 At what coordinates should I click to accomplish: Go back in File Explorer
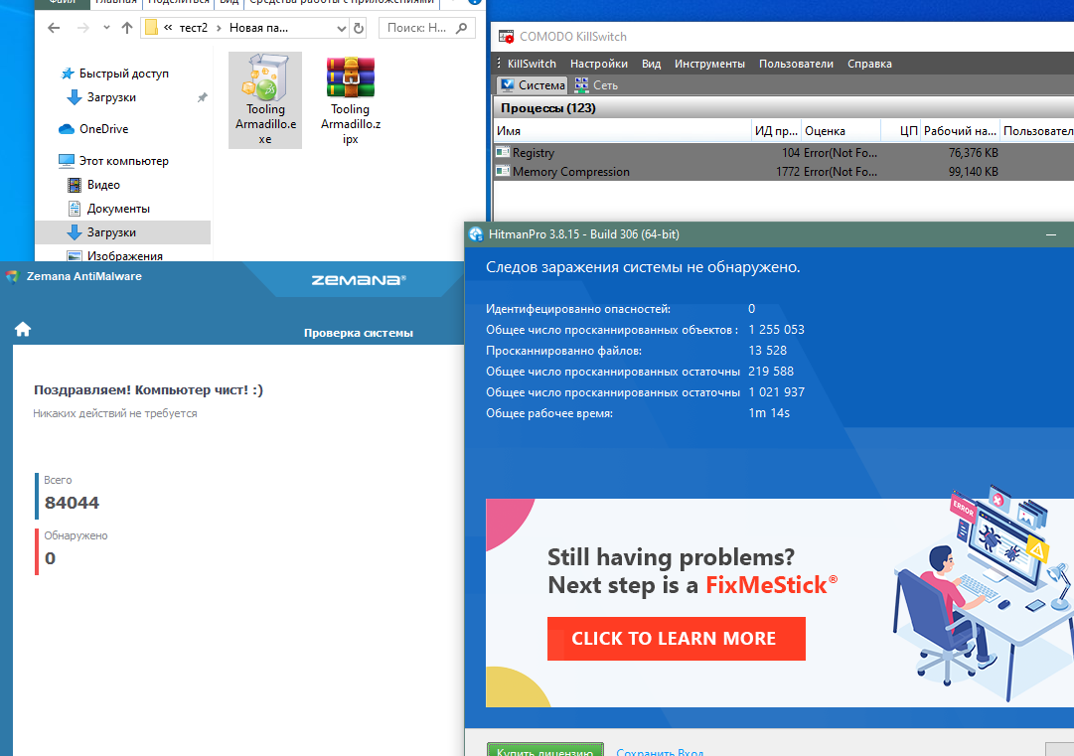(54, 28)
